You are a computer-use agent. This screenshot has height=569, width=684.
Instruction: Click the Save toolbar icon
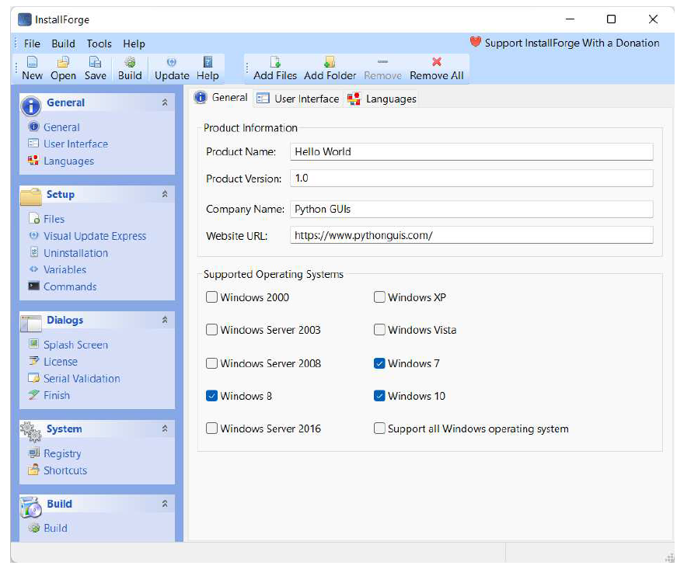tap(95, 63)
